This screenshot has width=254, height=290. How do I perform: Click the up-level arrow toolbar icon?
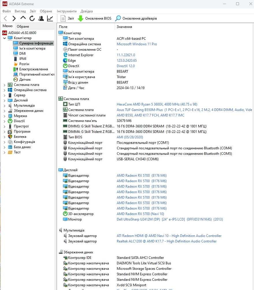(23, 18)
